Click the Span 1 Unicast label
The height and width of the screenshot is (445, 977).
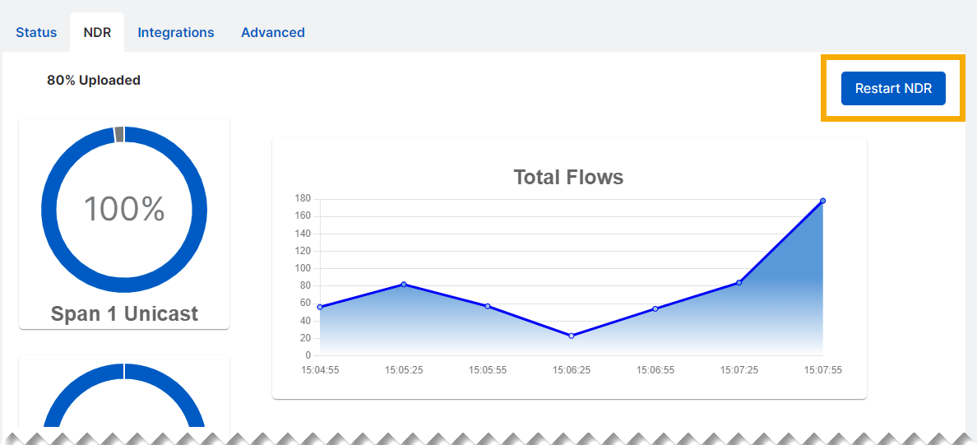(x=124, y=313)
